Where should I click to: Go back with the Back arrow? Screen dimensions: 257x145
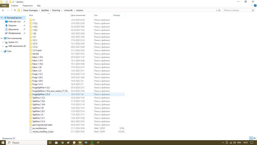(x=3, y=10)
